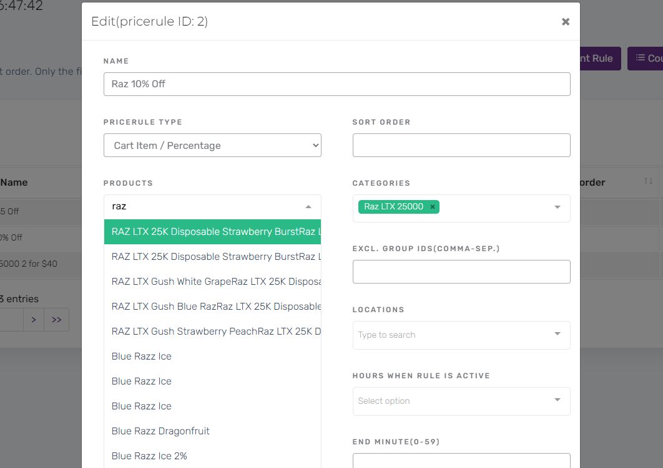Image resolution: width=663 pixels, height=468 pixels.
Task: Remove the Raz LTX 25000 category tag
Action: click(432, 207)
